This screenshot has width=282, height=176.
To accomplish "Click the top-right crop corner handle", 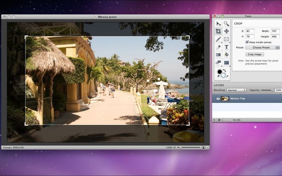I will click(188, 37).
